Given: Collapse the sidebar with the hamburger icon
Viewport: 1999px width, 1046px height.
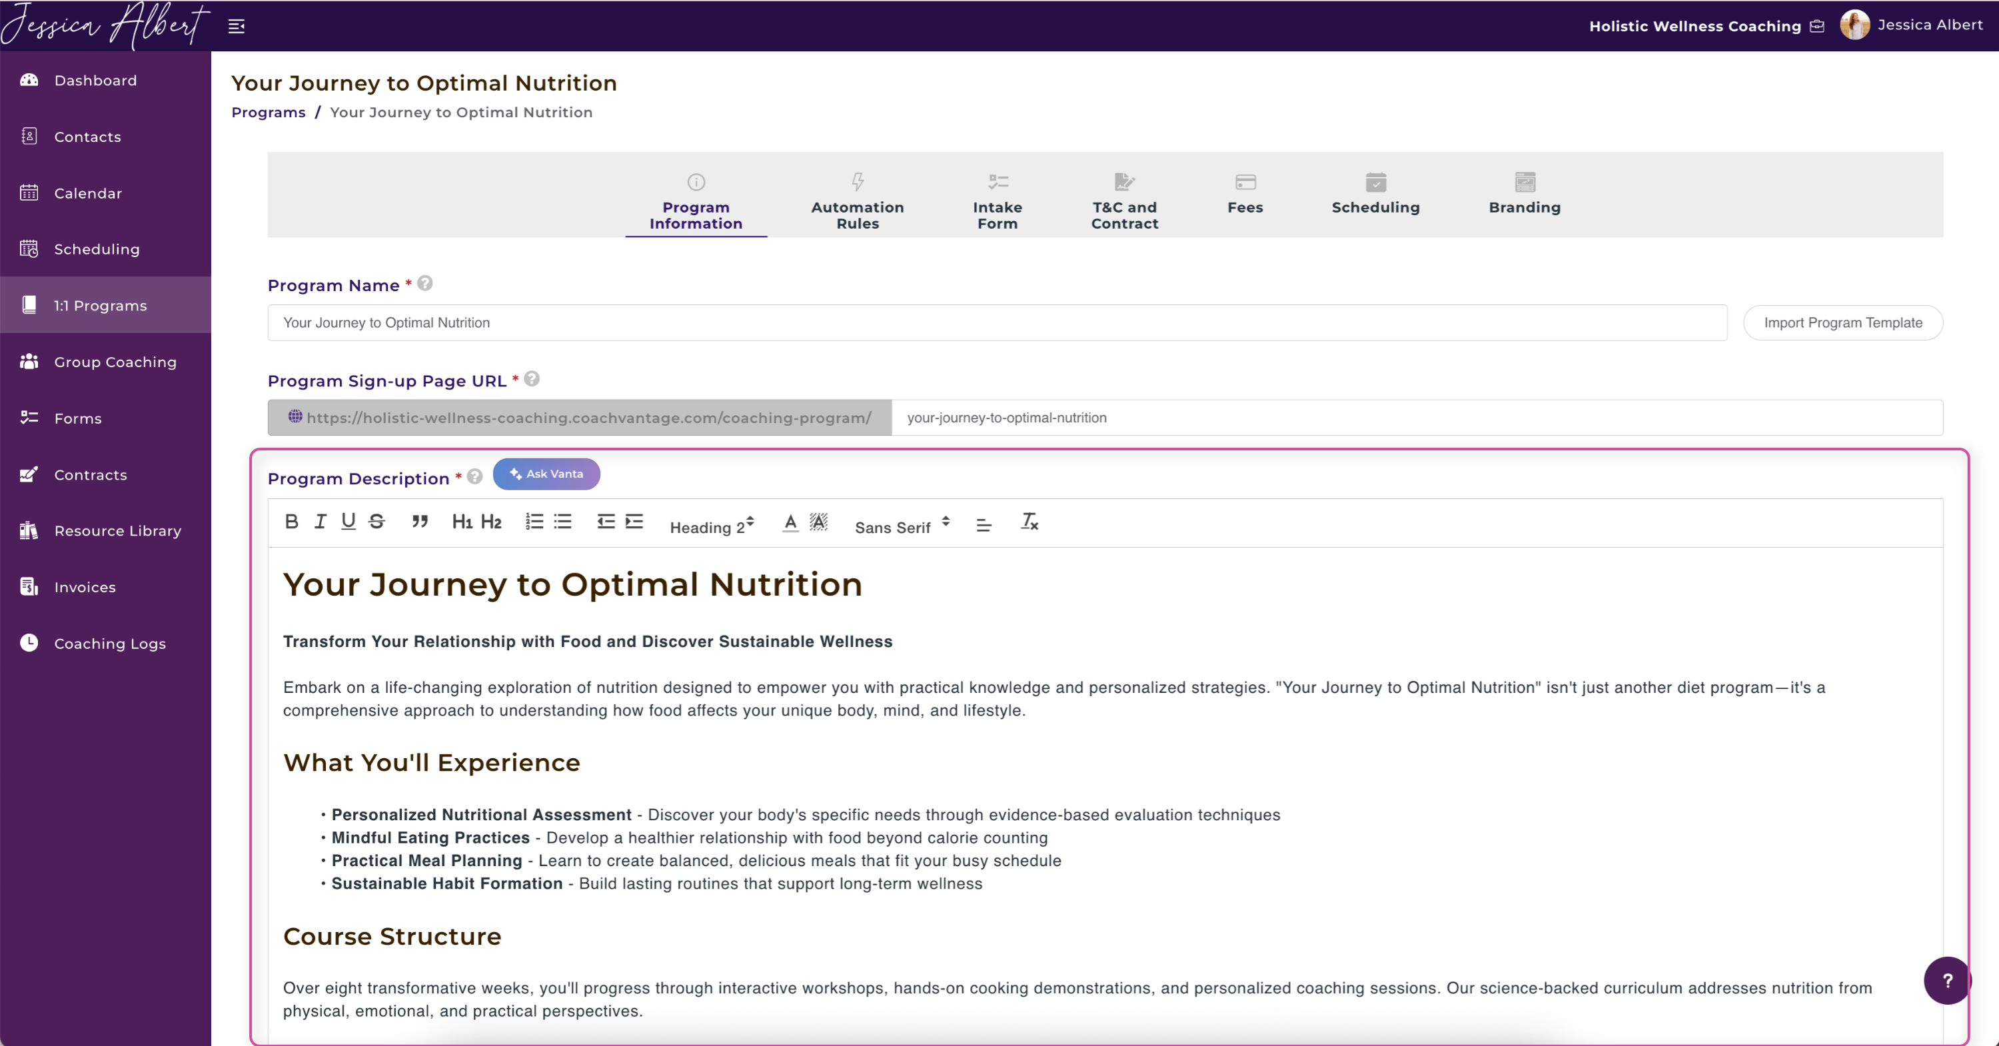Looking at the screenshot, I should pyautogui.click(x=237, y=27).
